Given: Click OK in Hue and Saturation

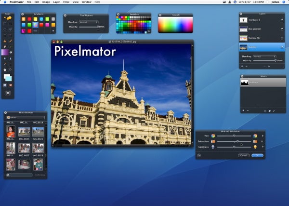Looking at the screenshot, I should 257,155.
